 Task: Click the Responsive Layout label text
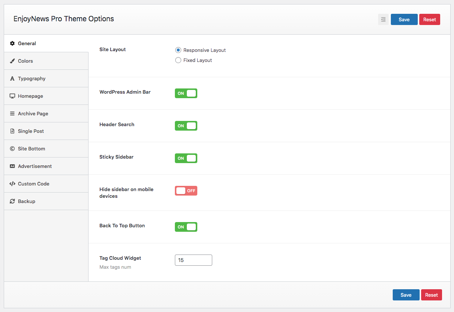click(x=205, y=50)
